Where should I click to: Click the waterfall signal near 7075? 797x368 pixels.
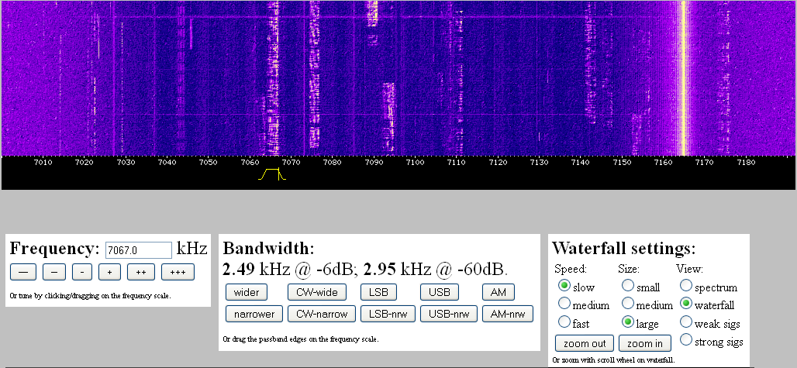(314, 76)
